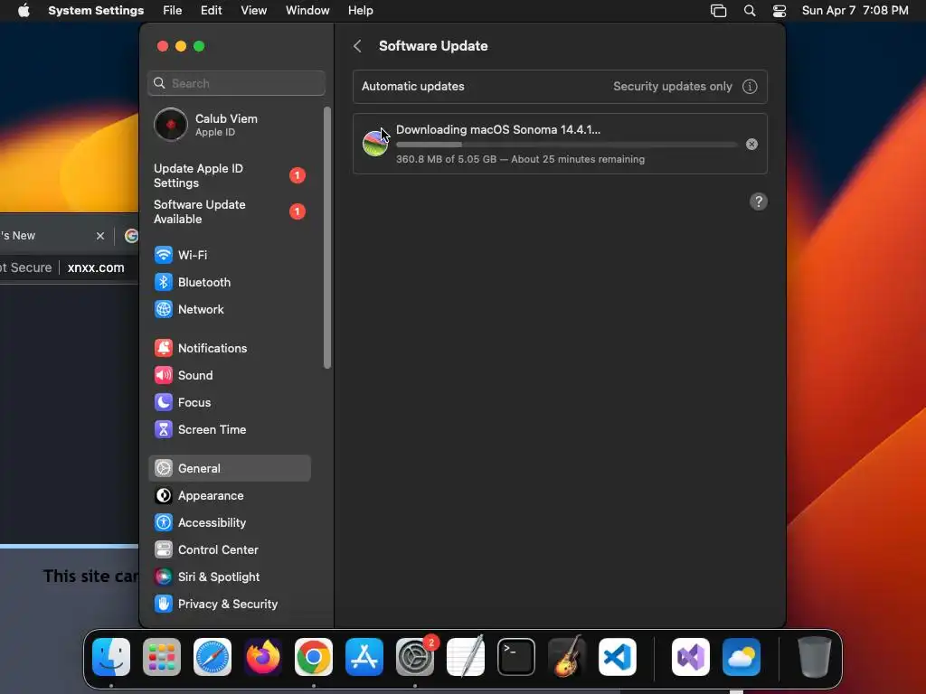Click the download progress bar
This screenshot has width=926, height=694.
pyautogui.click(x=566, y=145)
